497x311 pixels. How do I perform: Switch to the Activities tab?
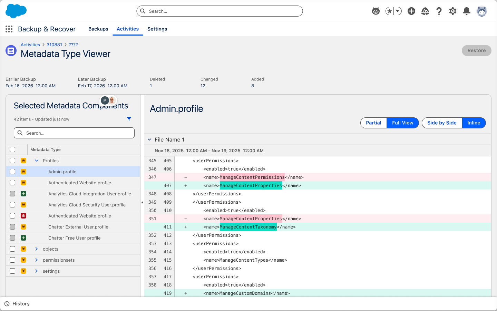click(x=128, y=29)
